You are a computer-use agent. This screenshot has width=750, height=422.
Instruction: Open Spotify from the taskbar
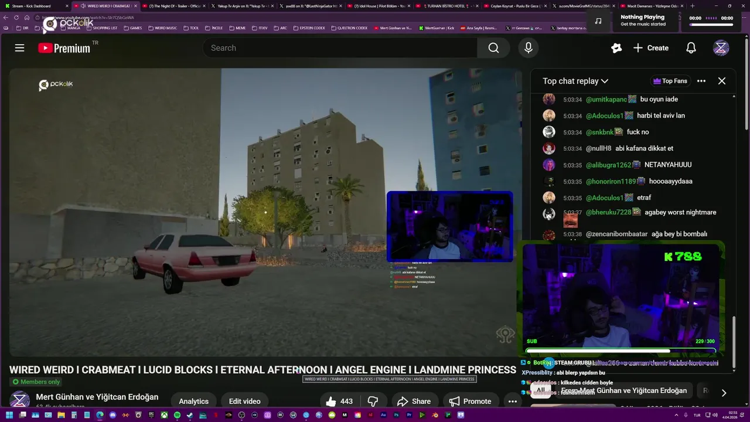pyautogui.click(x=177, y=415)
